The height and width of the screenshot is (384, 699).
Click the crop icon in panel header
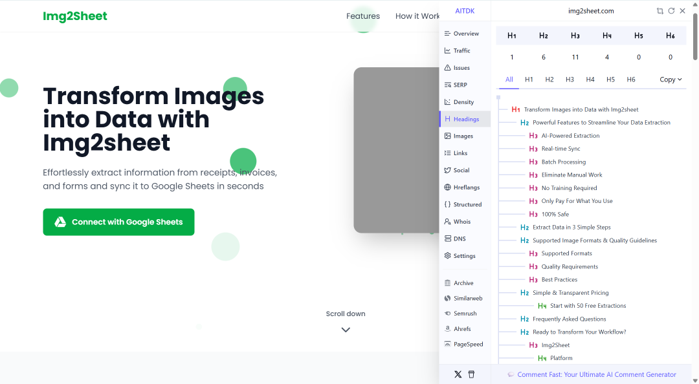pyautogui.click(x=660, y=11)
